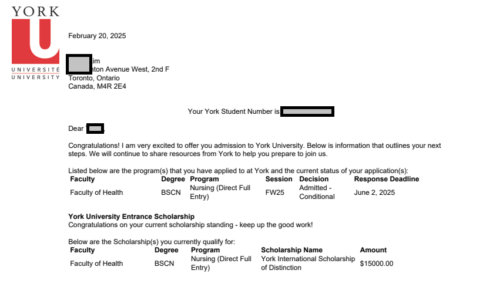Select the Decision column header
This screenshot has height=287, width=486.
click(314, 179)
